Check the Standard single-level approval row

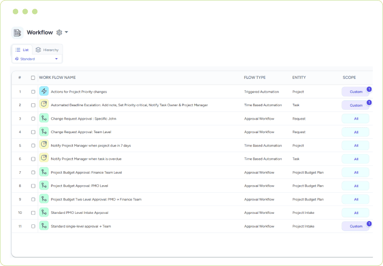[x=33, y=226]
